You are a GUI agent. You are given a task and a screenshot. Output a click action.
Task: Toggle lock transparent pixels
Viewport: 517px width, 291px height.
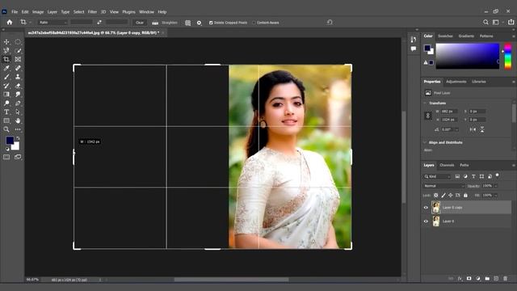point(436,196)
